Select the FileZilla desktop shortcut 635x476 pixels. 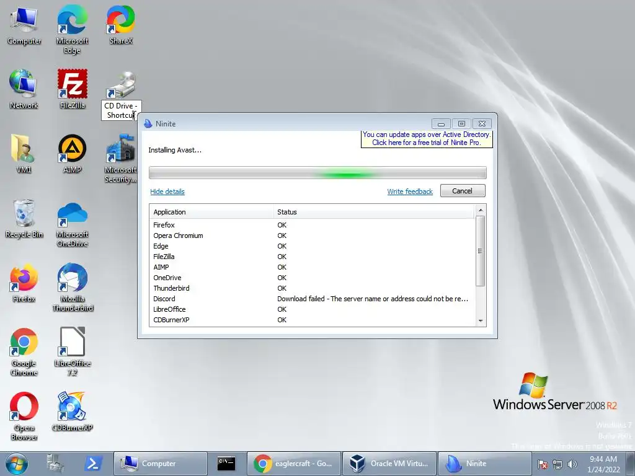(72, 89)
